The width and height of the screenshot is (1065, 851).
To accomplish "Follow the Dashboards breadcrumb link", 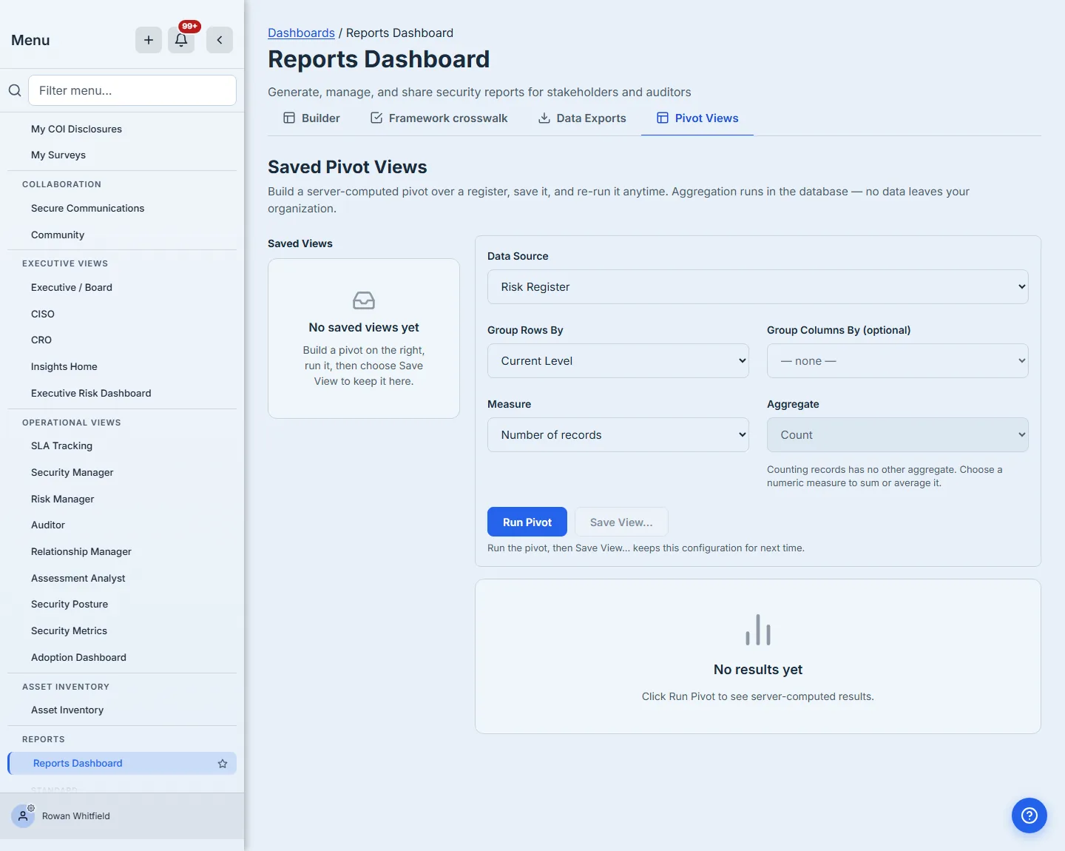I will pos(301,33).
